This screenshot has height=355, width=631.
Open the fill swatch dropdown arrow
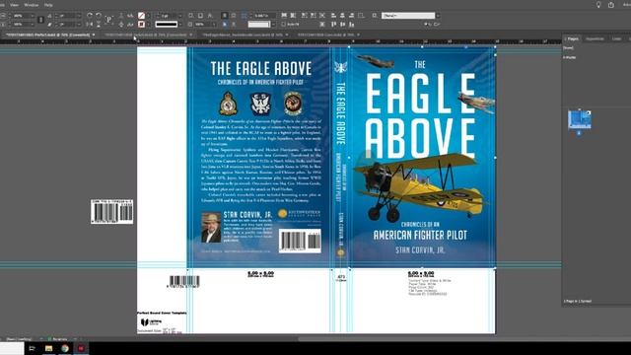point(148,16)
